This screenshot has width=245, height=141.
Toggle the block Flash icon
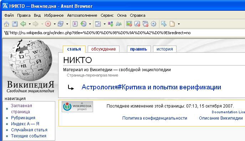[x=137, y=24]
